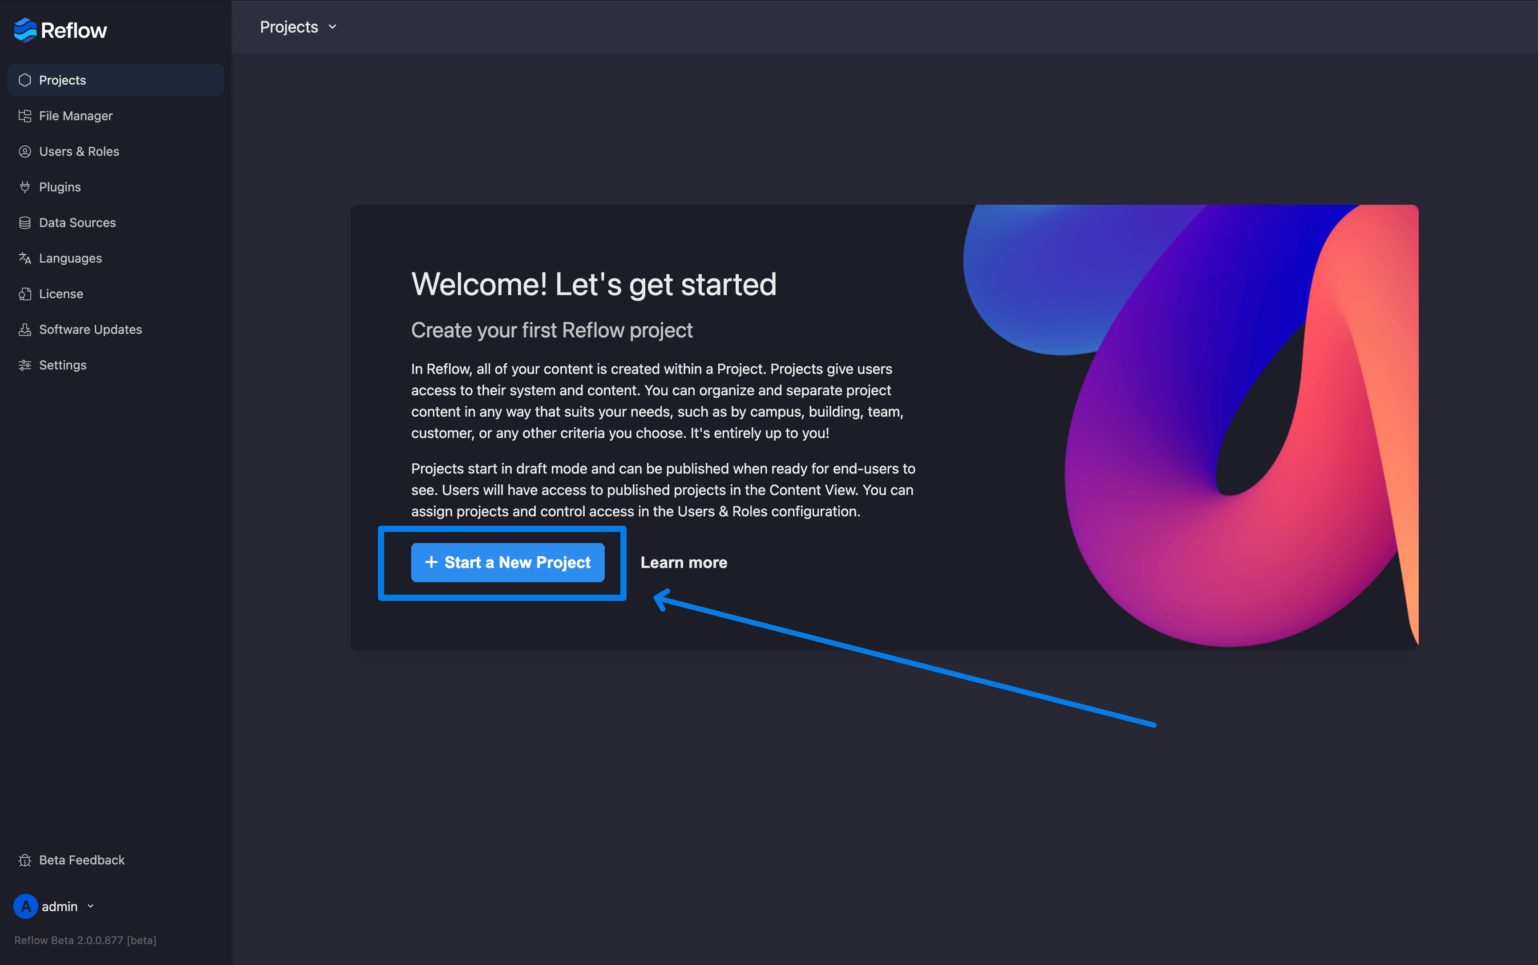This screenshot has height=965, width=1538.
Task: Click the colorful abstract welcome artwork
Action: (1190, 426)
